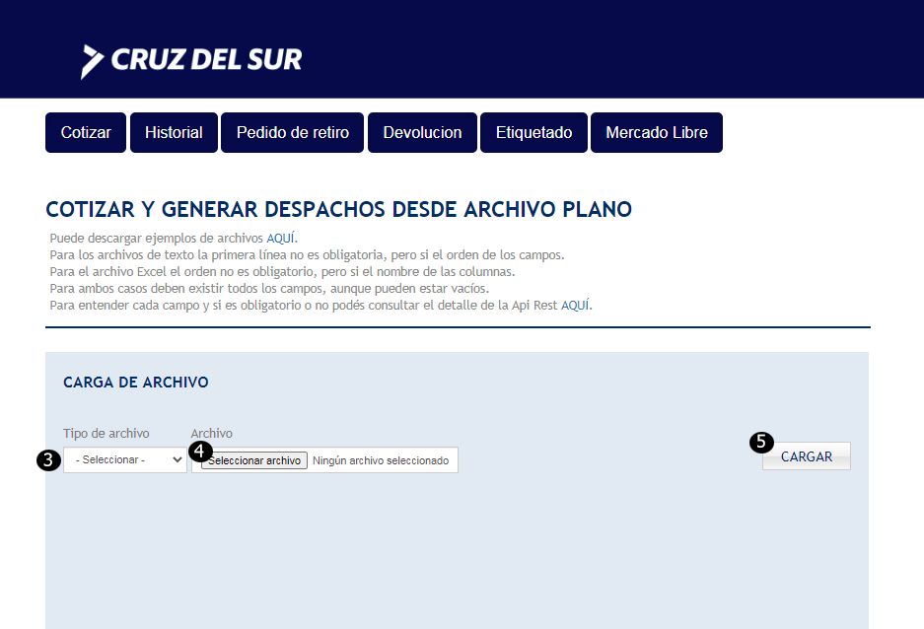The height and width of the screenshot is (629, 924).
Task: Click the 'Ningún archivo seleccionado' file field
Action: [x=380, y=460]
